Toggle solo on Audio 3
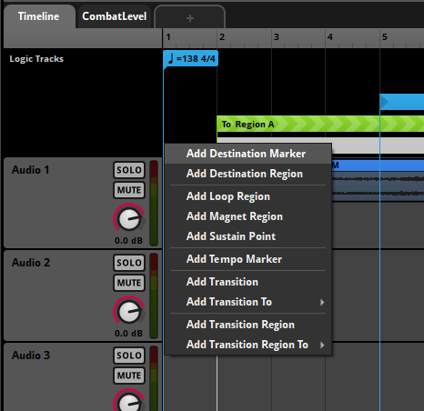This screenshot has width=424, height=411. [x=129, y=356]
